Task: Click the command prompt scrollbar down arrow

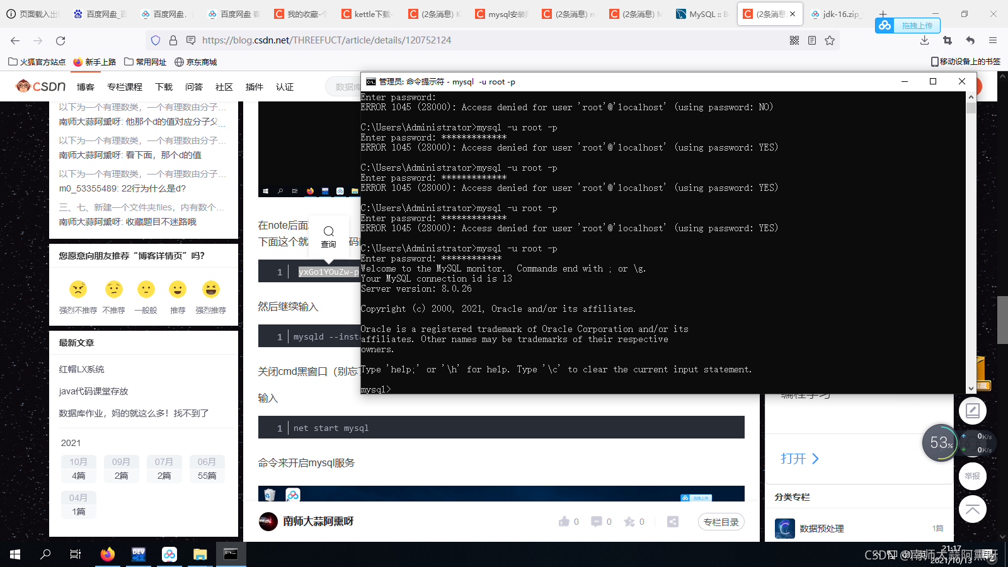Action: pyautogui.click(x=971, y=389)
